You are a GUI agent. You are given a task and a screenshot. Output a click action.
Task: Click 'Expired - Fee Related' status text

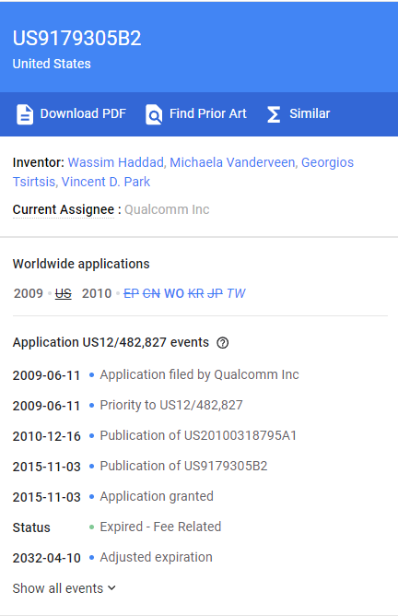point(160,527)
